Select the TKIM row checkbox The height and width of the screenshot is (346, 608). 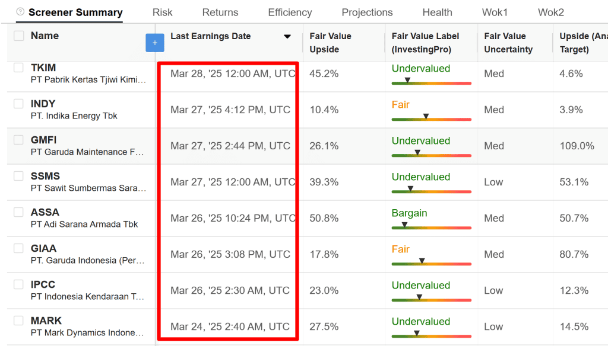pos(19,68)
